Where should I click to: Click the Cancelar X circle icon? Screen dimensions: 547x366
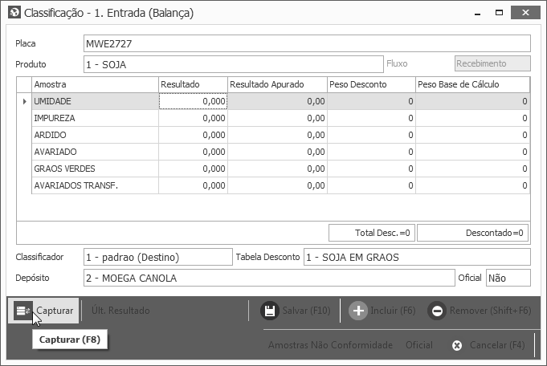click(457, 345)
